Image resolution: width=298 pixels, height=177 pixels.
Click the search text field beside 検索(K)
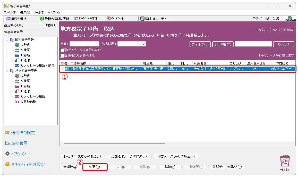(253, 44)
